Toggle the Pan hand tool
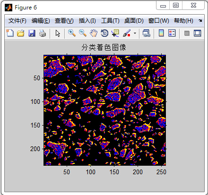208x195 pixels. click(94, 33)
